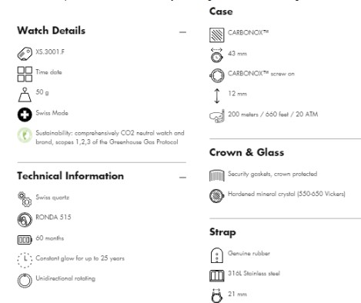Click the weight icon next to 50 g
Image resolution: width=361 pixels, height=303 pixels.
tap(25, 95)
